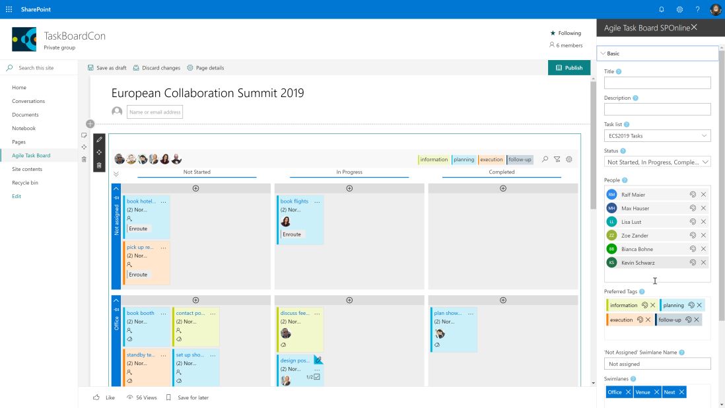This screenshot has height=408, width=725.
Task: Open the task board filter funnel
Action: point(557,159)
